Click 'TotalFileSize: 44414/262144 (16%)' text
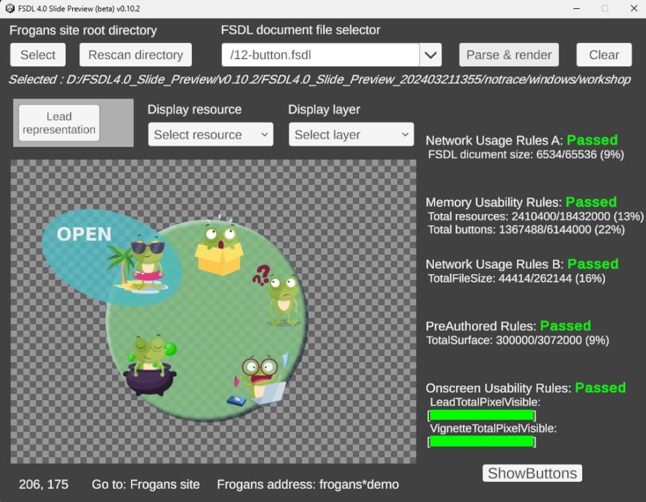The height and width of the screenshot is (502, 646). pos(516,278)
